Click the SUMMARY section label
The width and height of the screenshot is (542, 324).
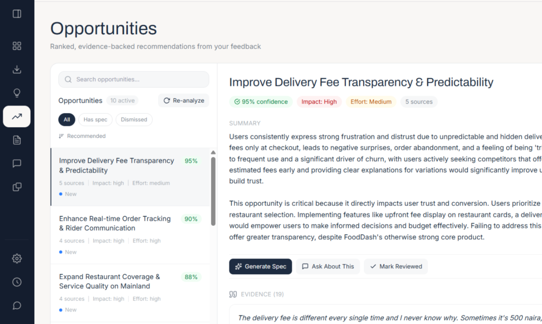245,123
